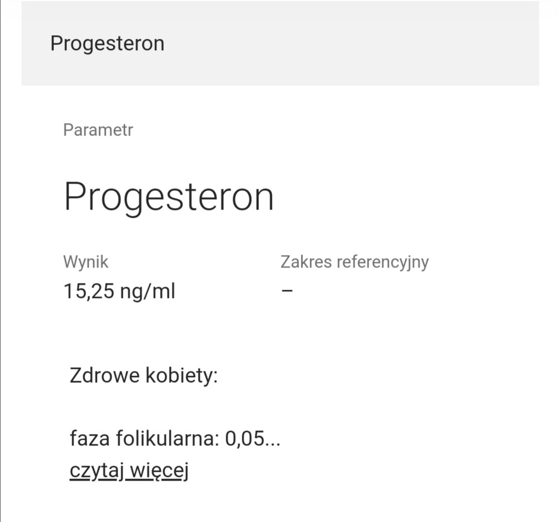The image size is (559, 522).
Task: Click the "Wynik" label
Action: [86, 262]
